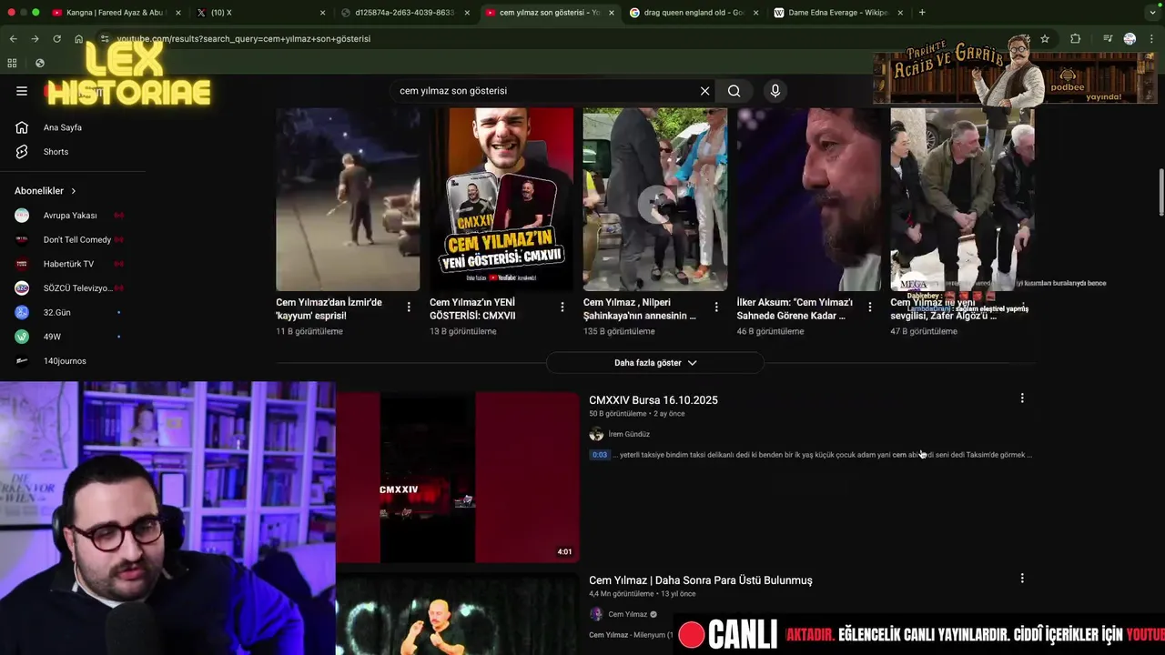The width and height of the screenshot is (1165, 655).
Task: Open options for 'kayyum' esprisi short
Action: click(409, 307)
